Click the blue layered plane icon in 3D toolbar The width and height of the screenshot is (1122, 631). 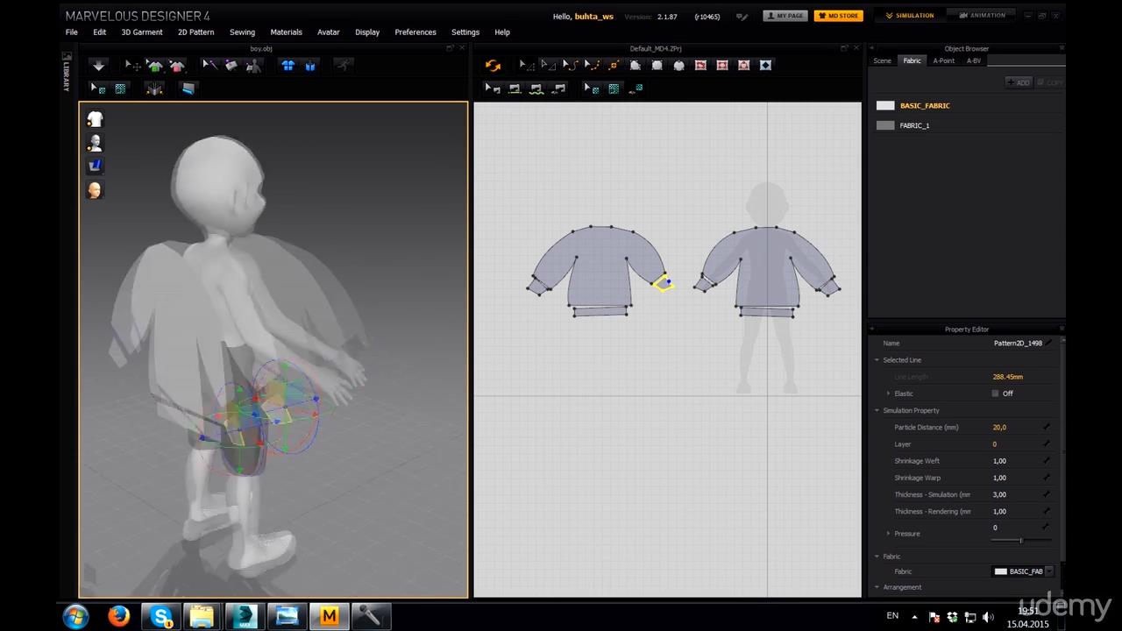pyautogui.click(x=188, y=89)
